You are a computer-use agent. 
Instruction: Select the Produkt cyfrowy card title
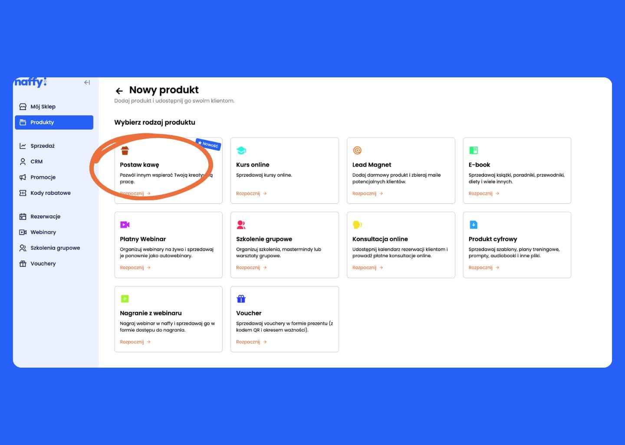(x=493, y=239)
